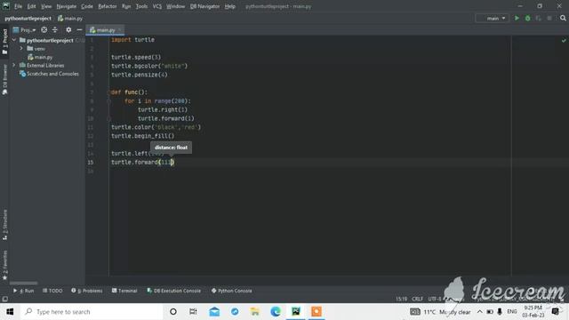Open the Code menu
The image size is (569, 320).
pos(87,6)
